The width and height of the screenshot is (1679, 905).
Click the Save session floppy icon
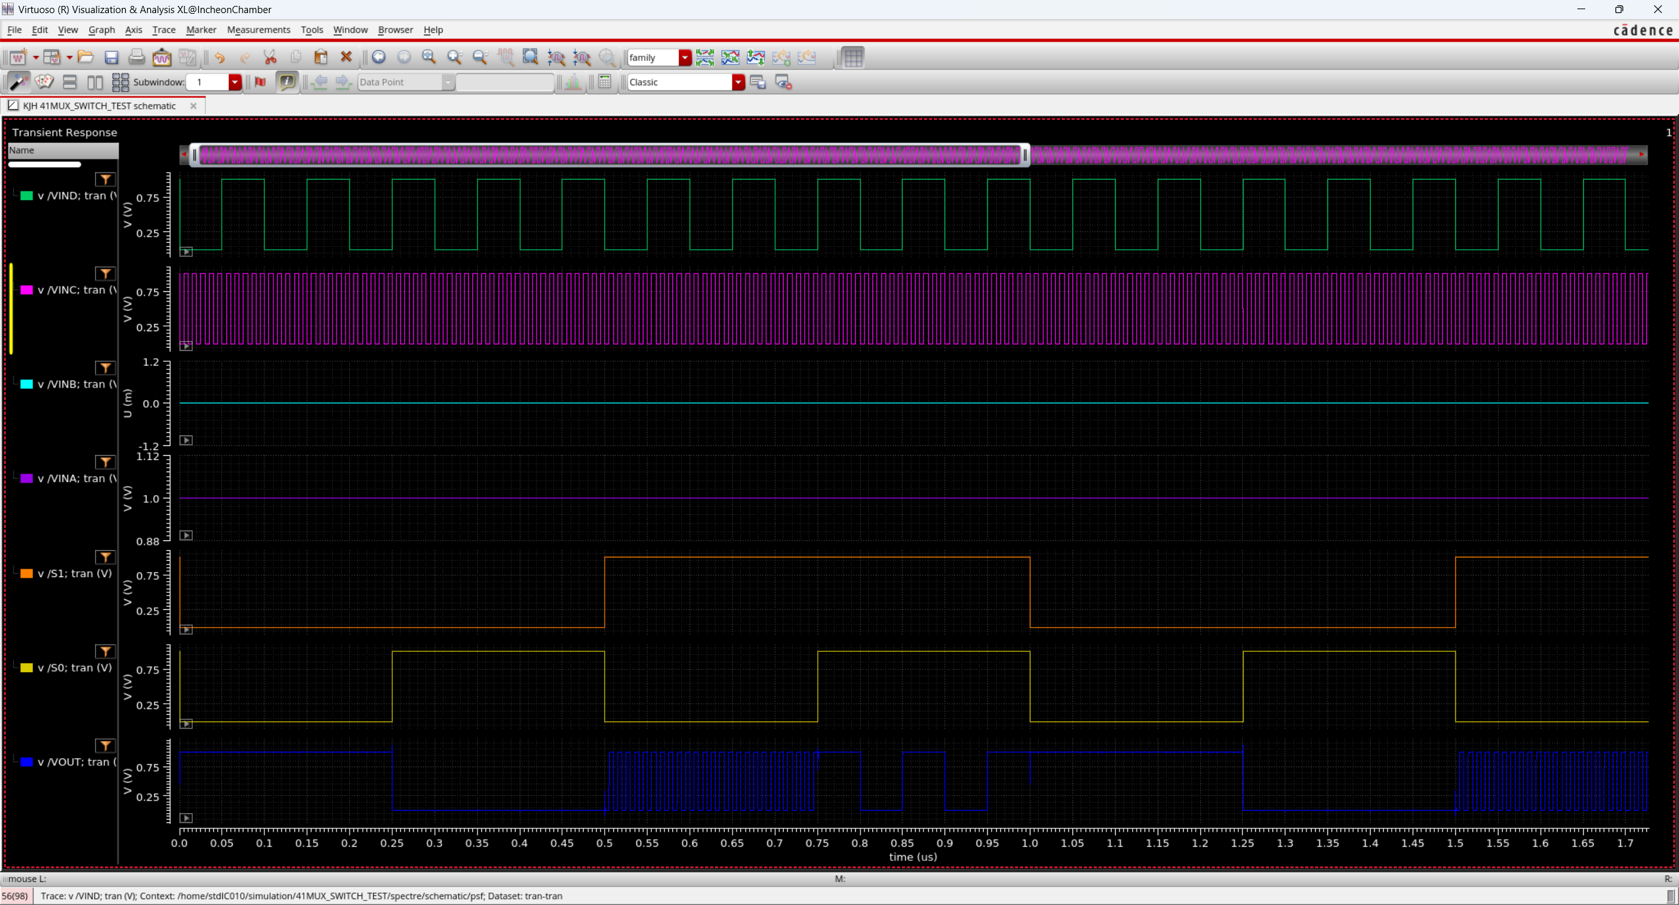pyautogui.click(x=111, y=58)
